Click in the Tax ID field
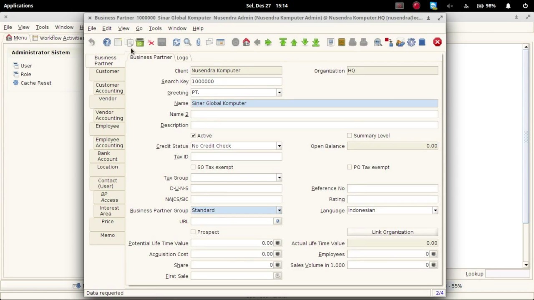 236,157
